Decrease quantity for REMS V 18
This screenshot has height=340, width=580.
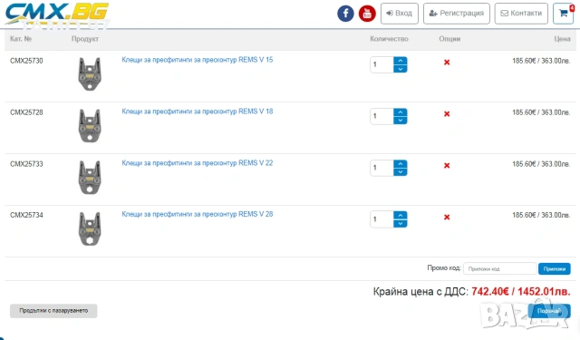coord(401,121)
